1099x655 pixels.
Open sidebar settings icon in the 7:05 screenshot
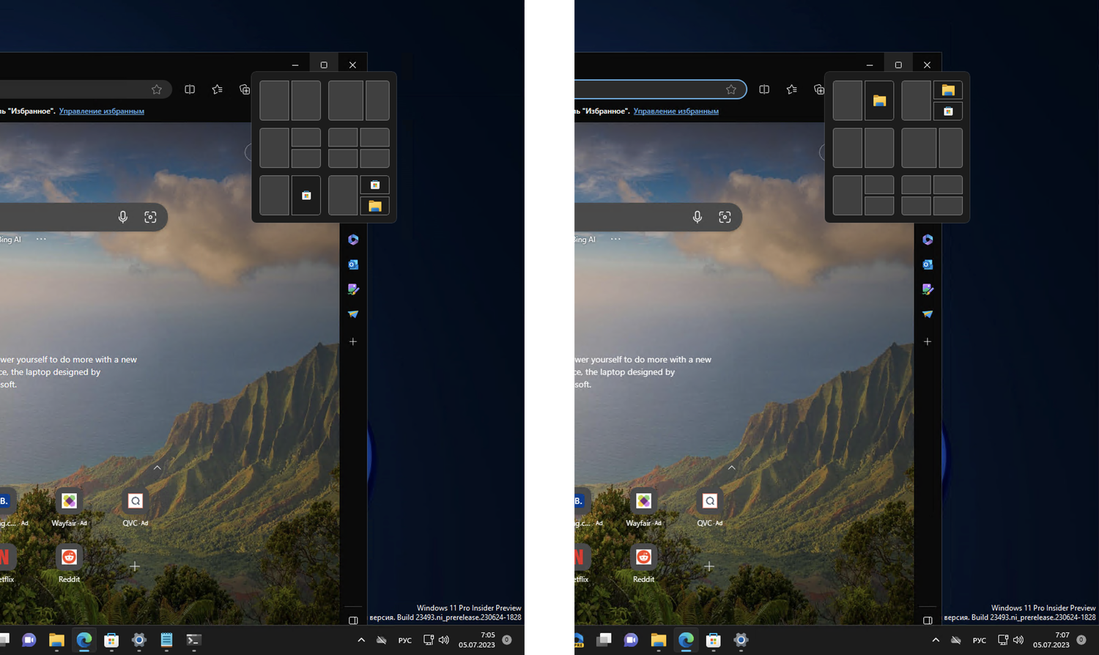[353, 620]
